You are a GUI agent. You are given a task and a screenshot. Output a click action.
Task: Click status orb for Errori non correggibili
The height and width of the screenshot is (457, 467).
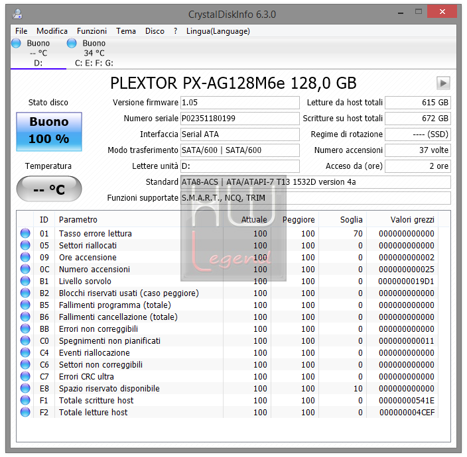[x=25, y=329]
